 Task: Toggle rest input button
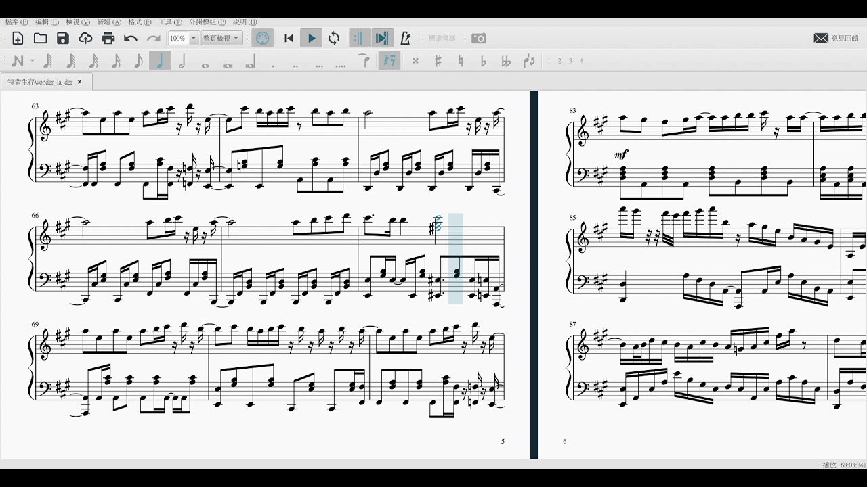389,61
